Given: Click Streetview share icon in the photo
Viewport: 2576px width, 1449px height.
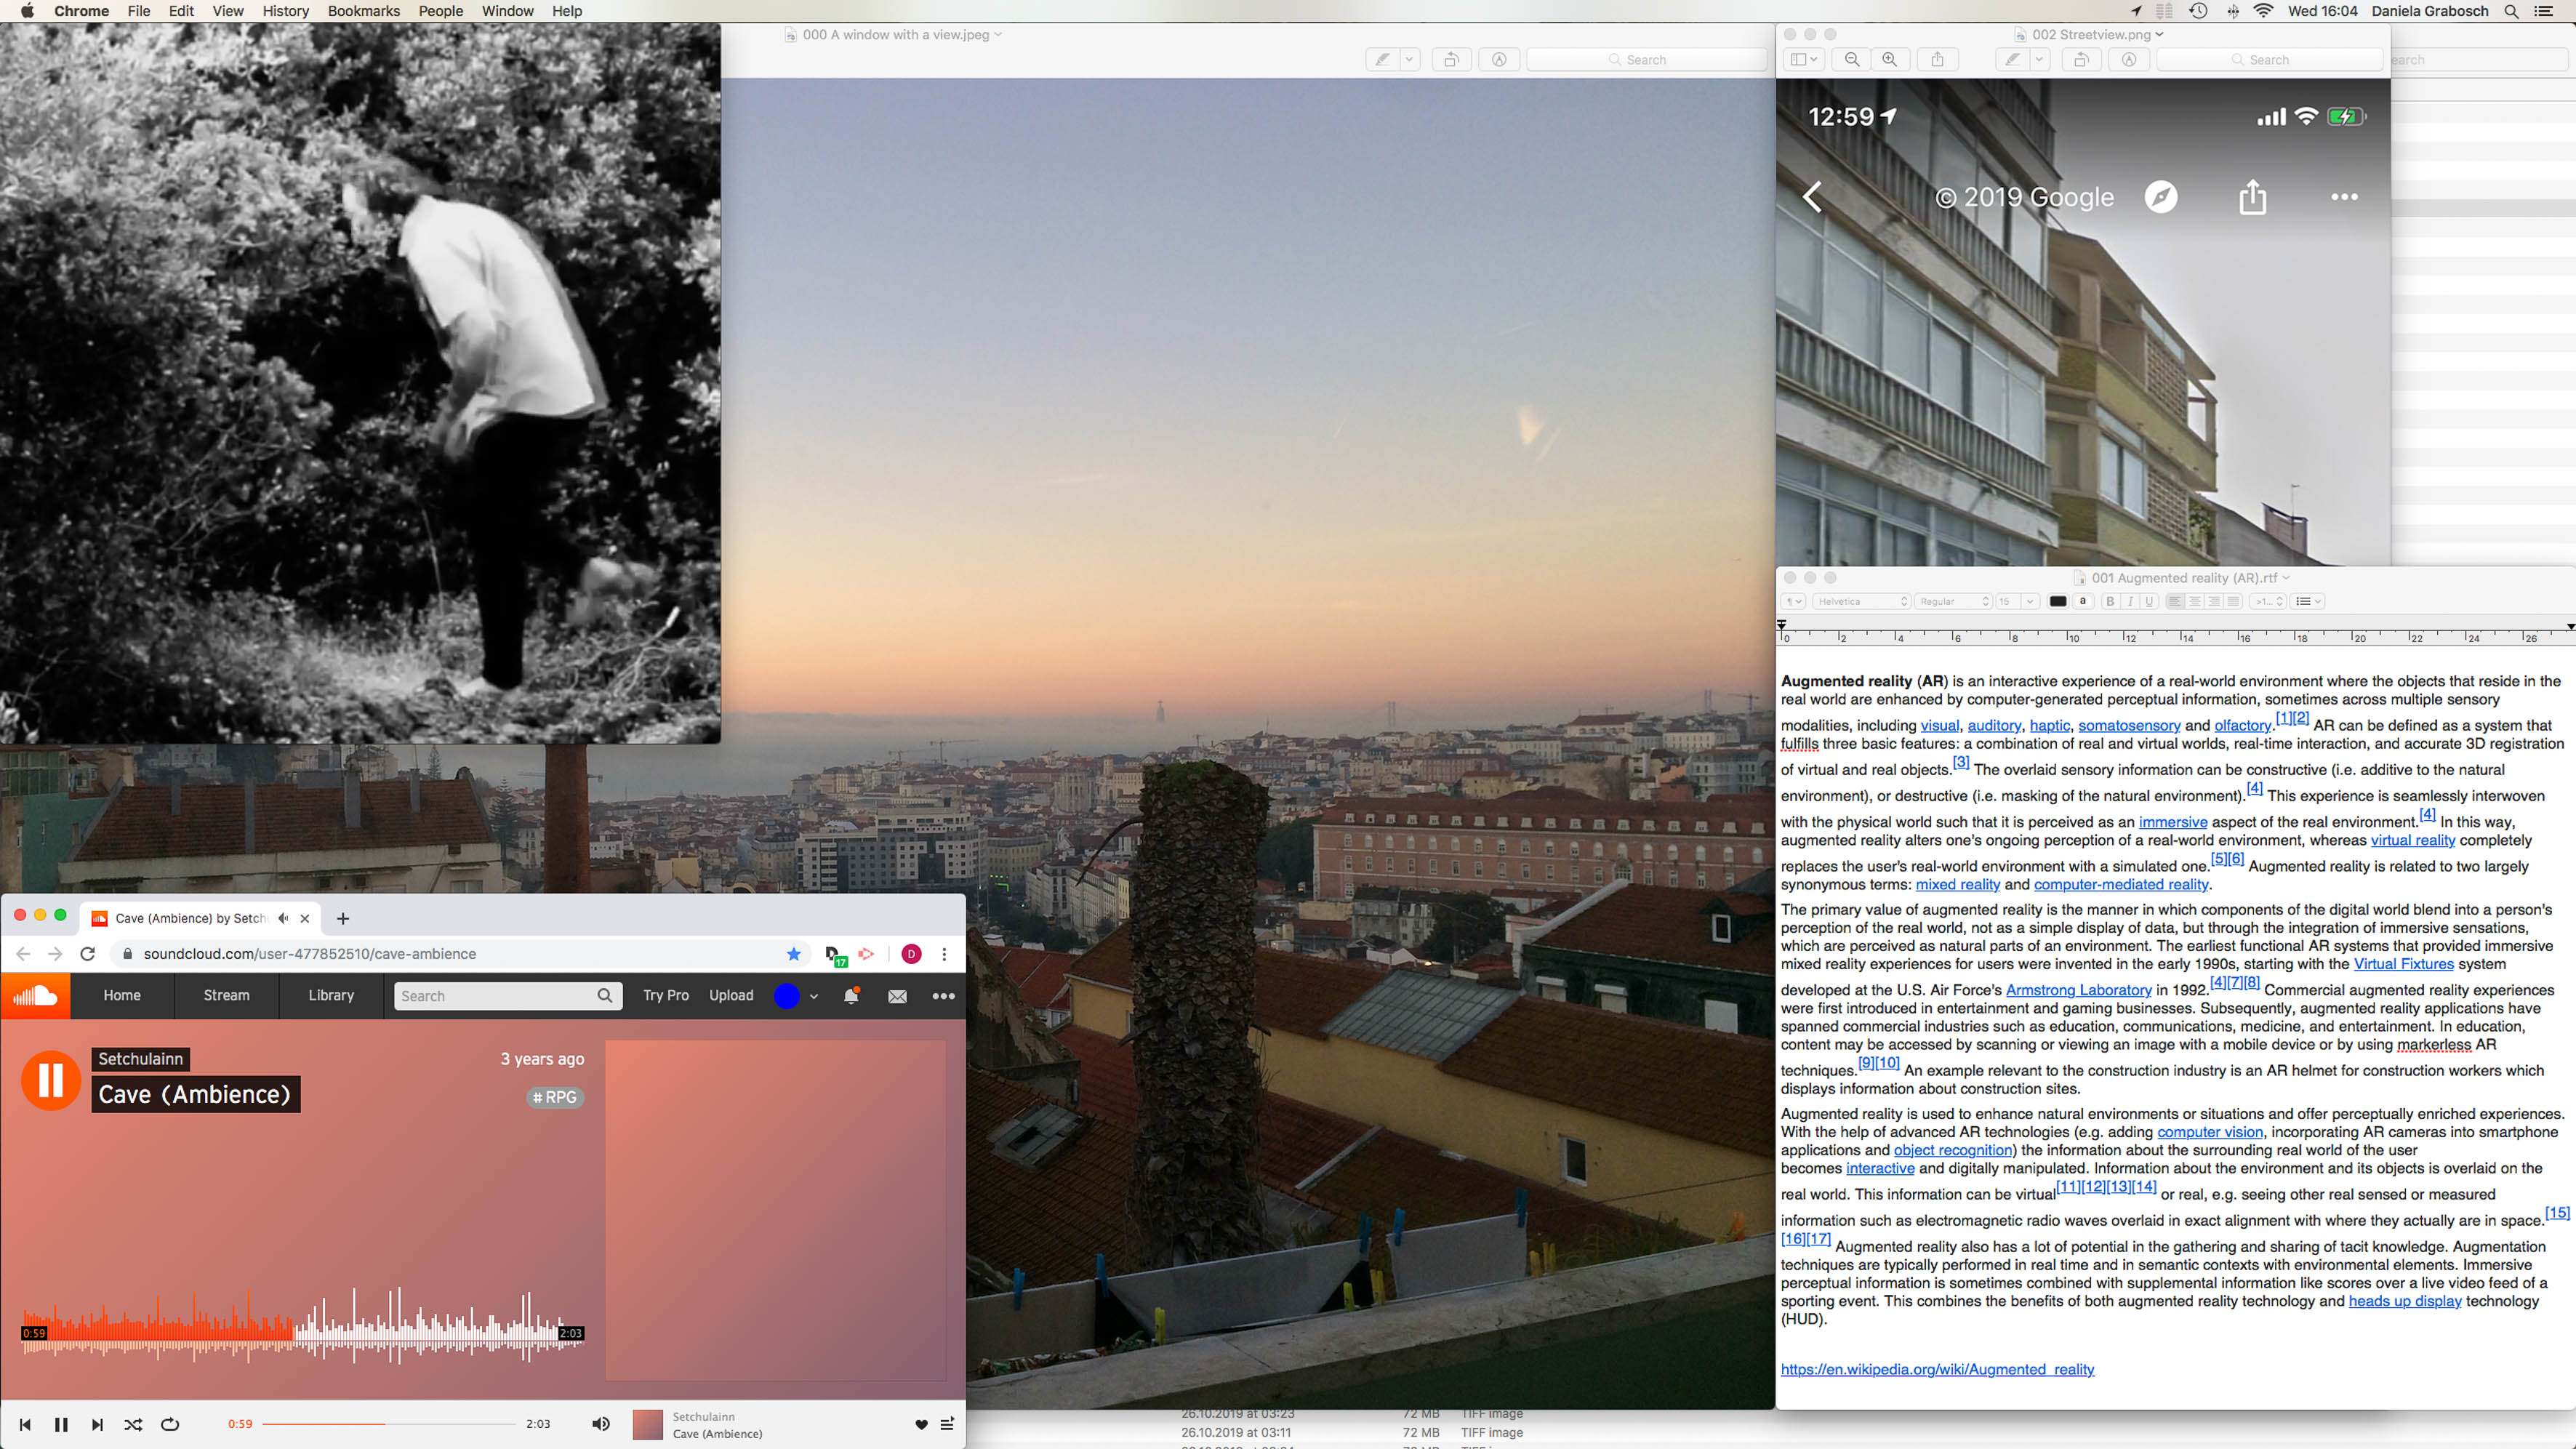Looking at the screenshot, I should (2252, 197).
